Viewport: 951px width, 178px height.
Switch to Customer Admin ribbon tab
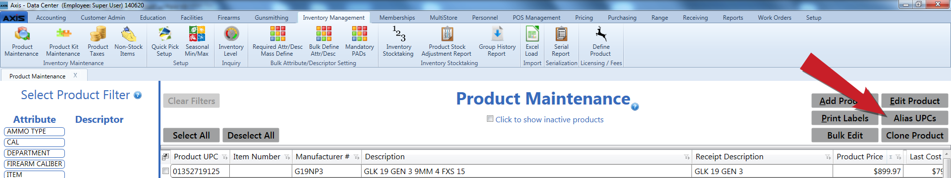coord(103,18)
